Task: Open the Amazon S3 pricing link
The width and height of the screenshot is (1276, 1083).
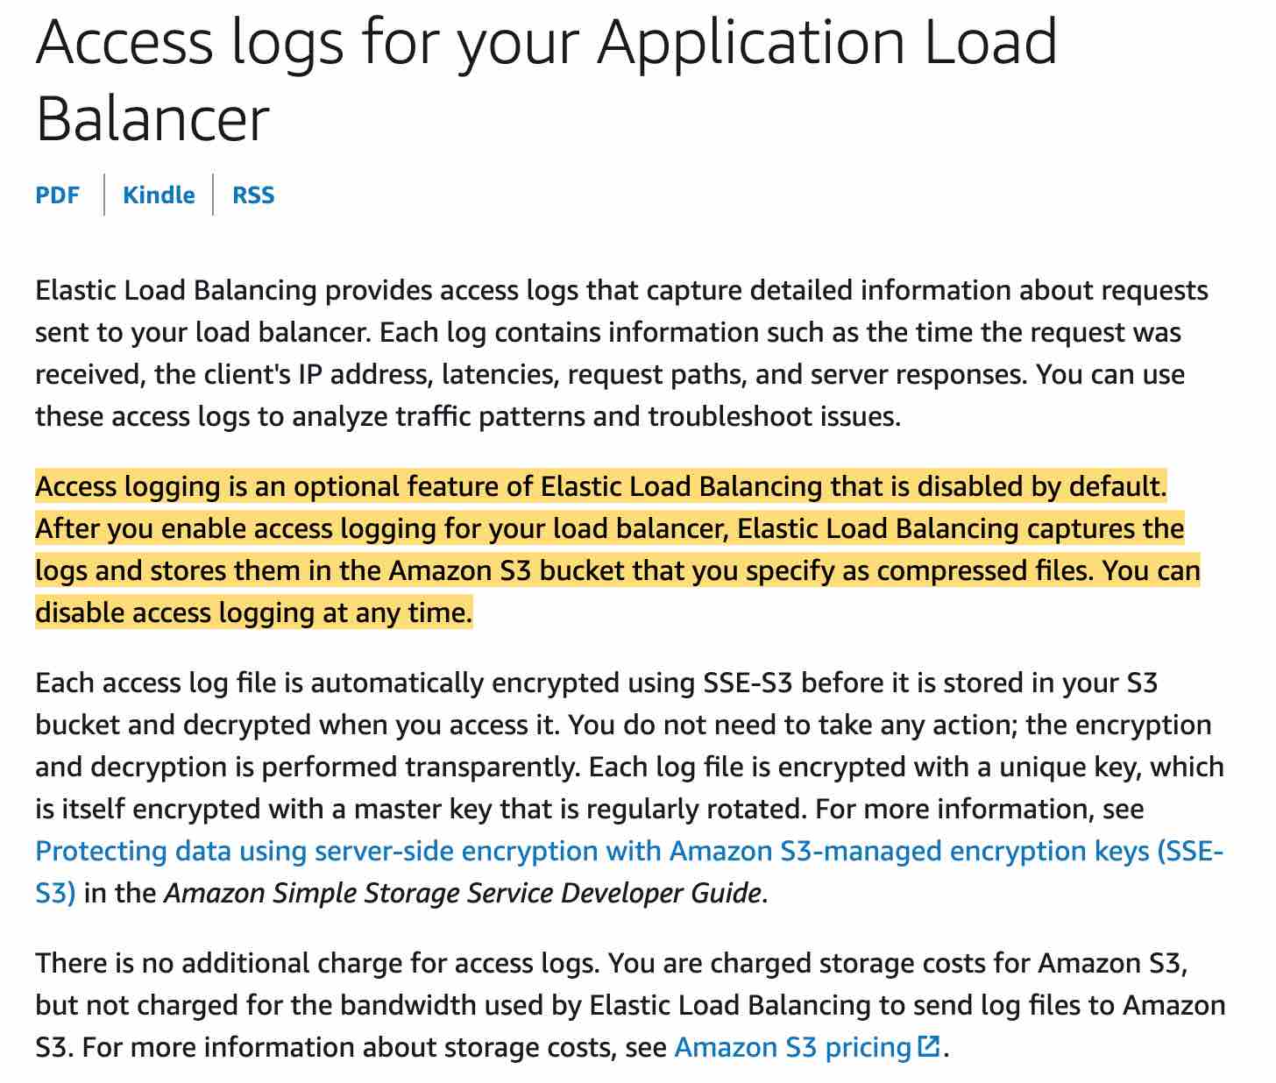Action: 793,1047
